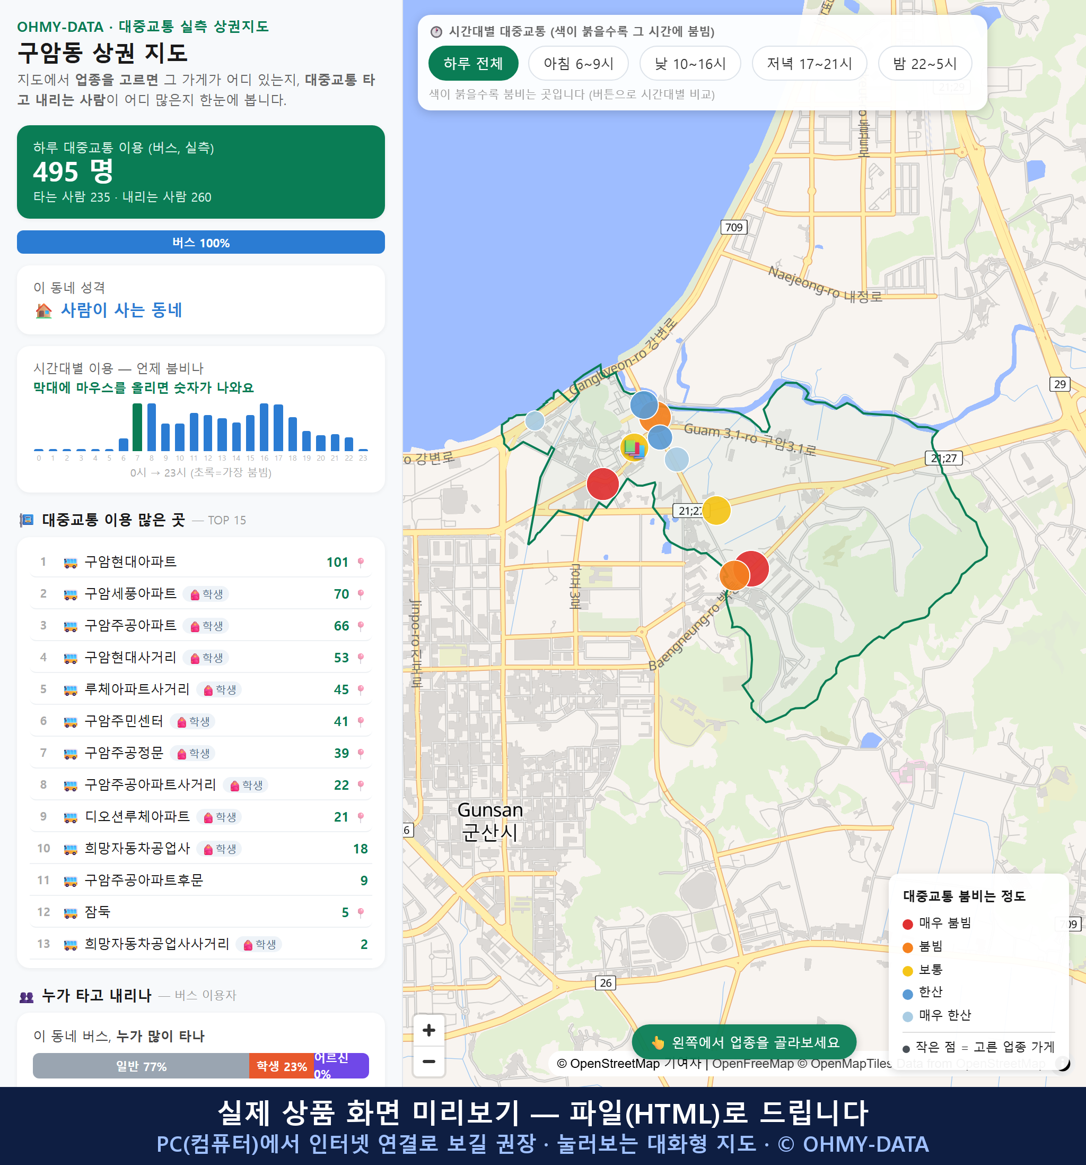Click the 일반 77% gray segment
This screenshot has height=1165, width=1086.
coord(141,1066)
